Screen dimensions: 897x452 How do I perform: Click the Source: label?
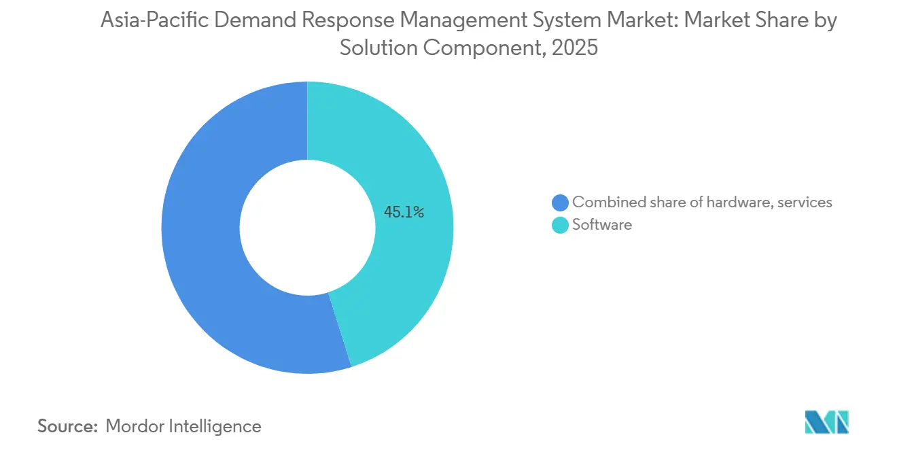(68, 426)
